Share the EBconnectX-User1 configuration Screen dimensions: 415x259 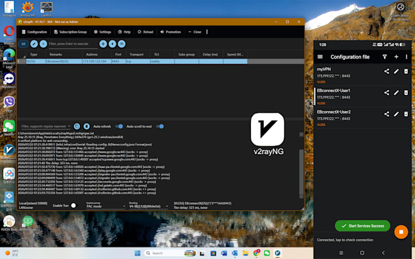click(x=387, y=93)
